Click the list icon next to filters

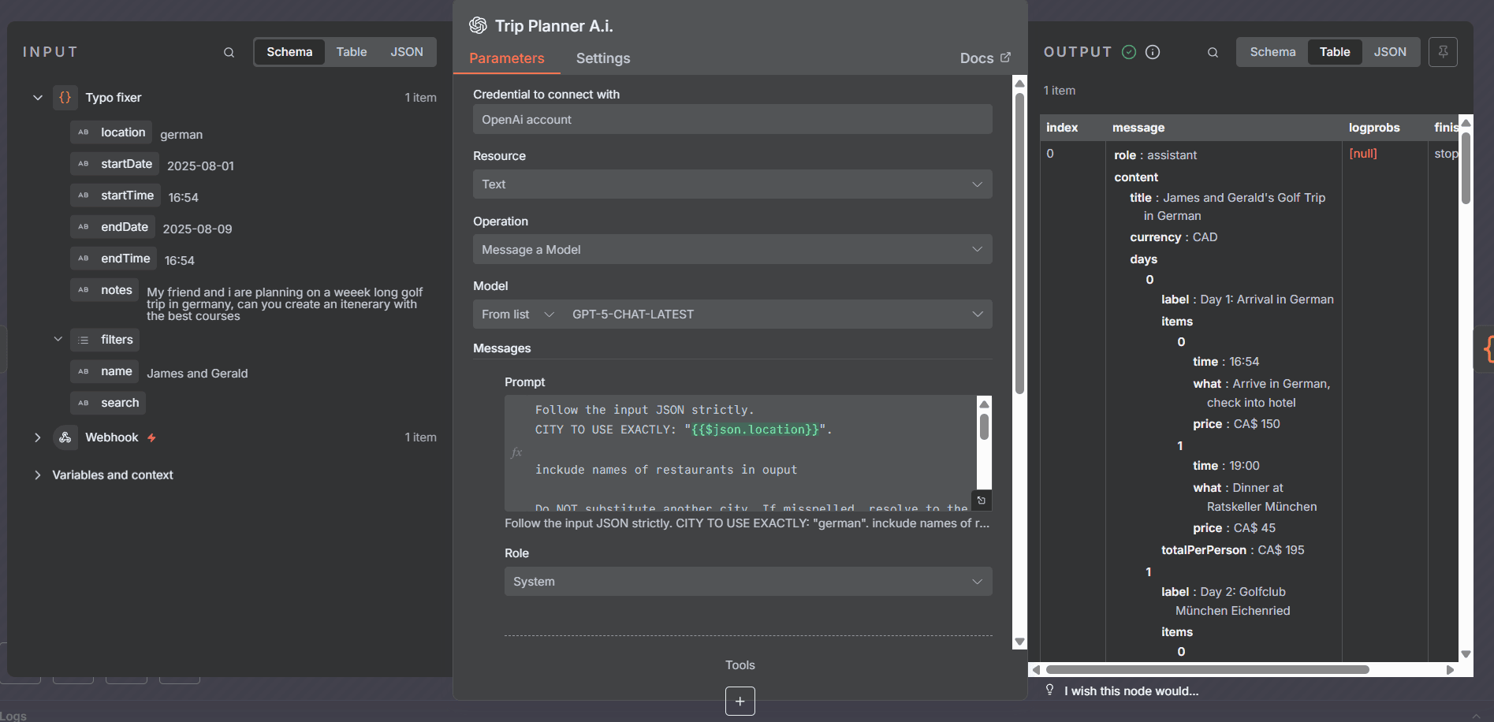[82, 340]
